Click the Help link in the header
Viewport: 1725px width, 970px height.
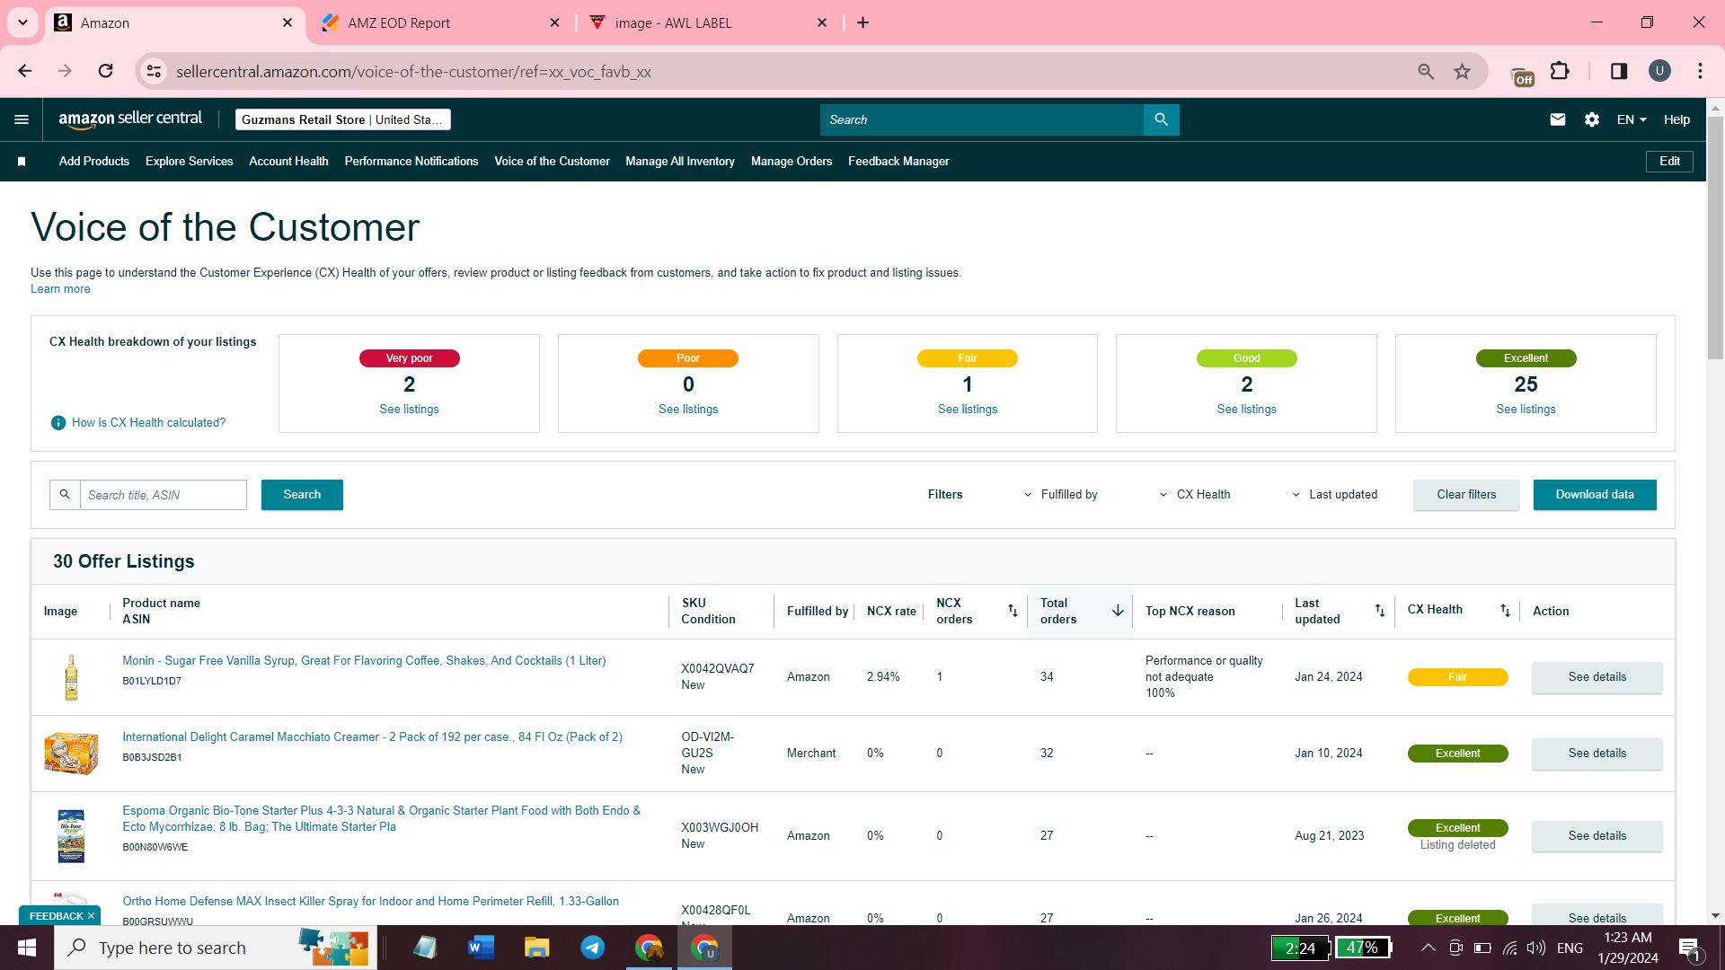(1676, 119)
